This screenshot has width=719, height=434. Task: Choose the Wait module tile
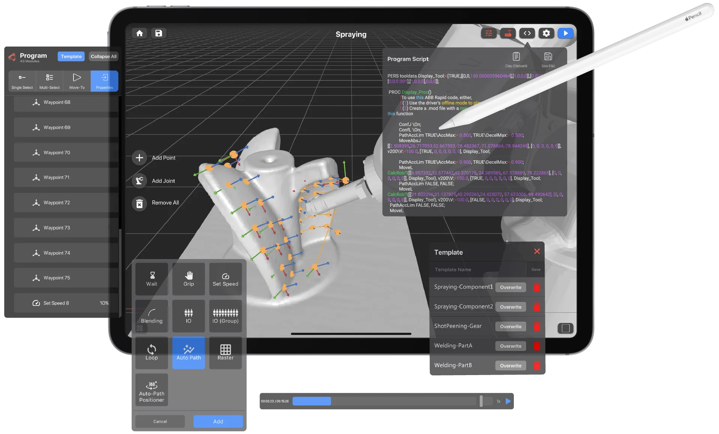152,279
